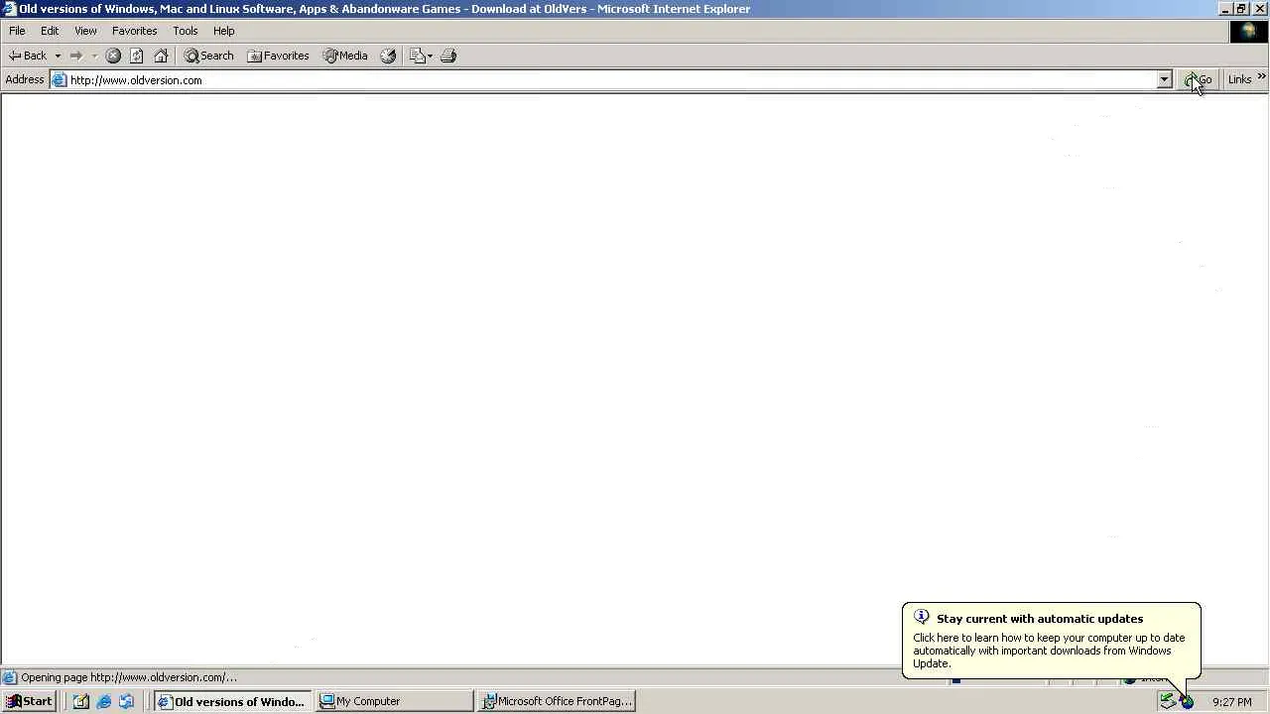Click the Internet Explorer throbber logo
This screenshot has height=714, width=1270.
click(x=1249, y=31)
